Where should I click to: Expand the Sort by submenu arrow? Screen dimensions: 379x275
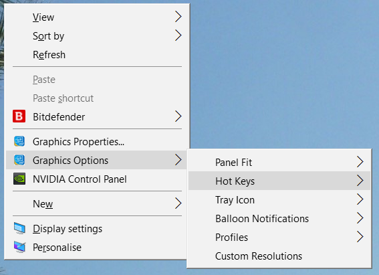(178, 35)
